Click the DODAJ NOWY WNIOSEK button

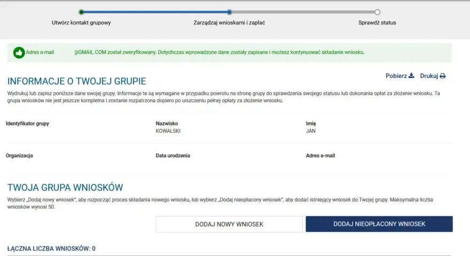point(229,224)
